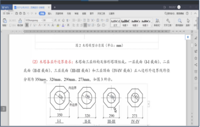Expand numbered list dropdown arrow
The height and width of the screenshot is (127, 200).
[x=81, y=20]
